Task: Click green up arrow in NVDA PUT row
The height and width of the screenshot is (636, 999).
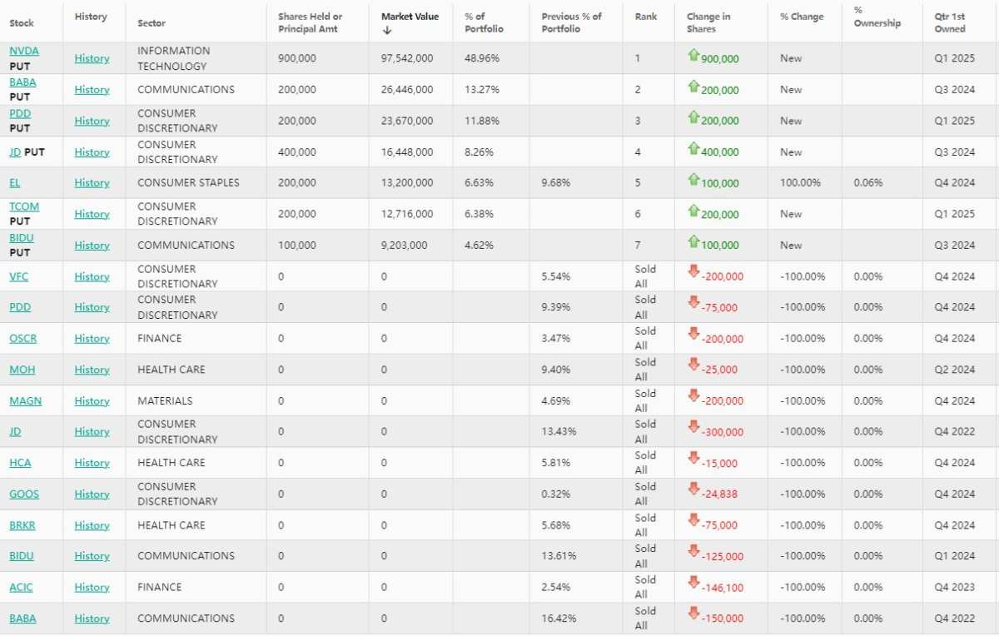Action: (x=693, y=55)
